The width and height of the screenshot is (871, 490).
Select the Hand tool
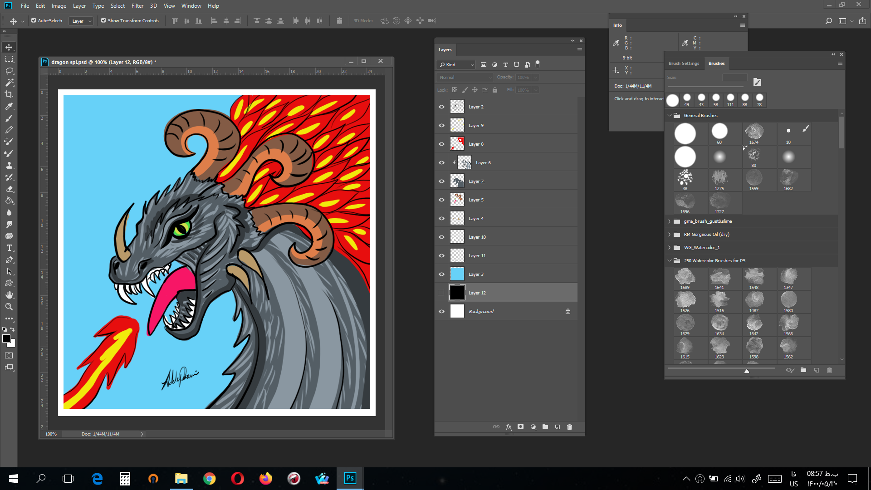(x=9, y=295)
